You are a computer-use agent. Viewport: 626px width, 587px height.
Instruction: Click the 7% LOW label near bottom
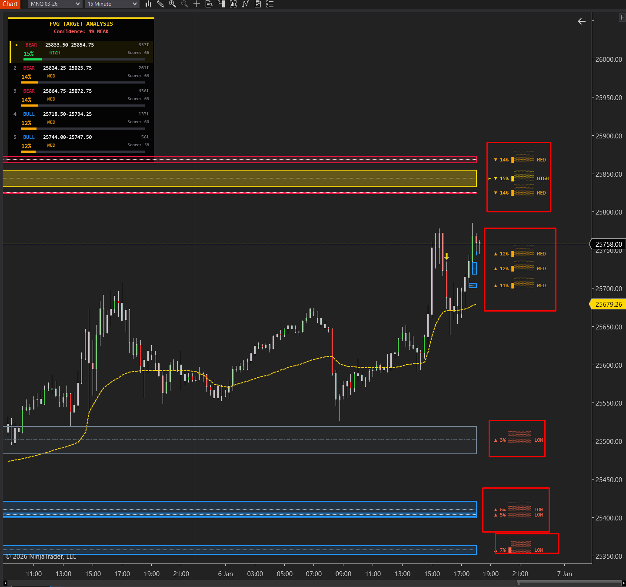pyautogui.click(x=519, y=550)
